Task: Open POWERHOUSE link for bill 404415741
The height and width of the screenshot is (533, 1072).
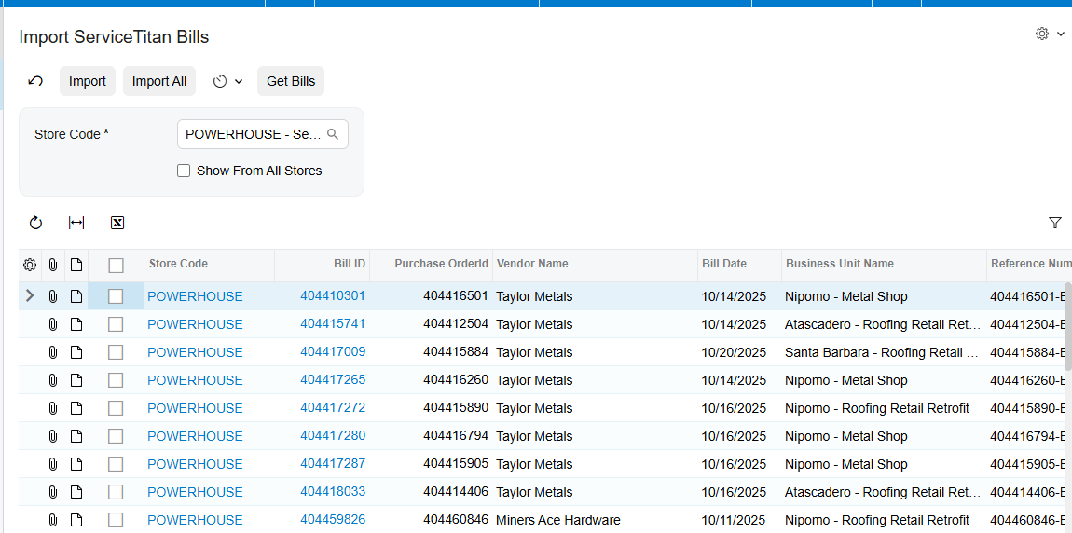Action: click(x=195, y=324)
